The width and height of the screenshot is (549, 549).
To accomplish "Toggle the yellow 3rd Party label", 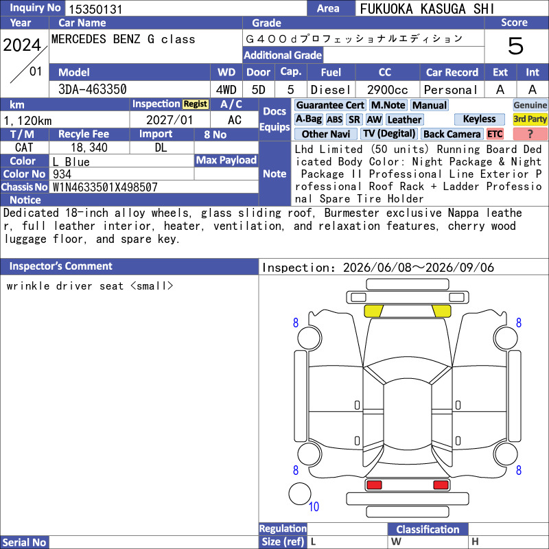I will click(530, 119).
